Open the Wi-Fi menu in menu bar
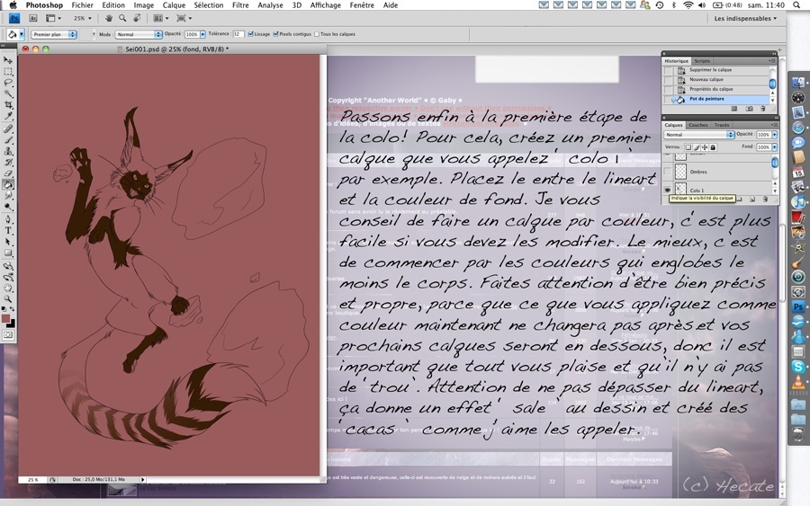Viewport: 810px width, 506px height. tap(688, 5)
